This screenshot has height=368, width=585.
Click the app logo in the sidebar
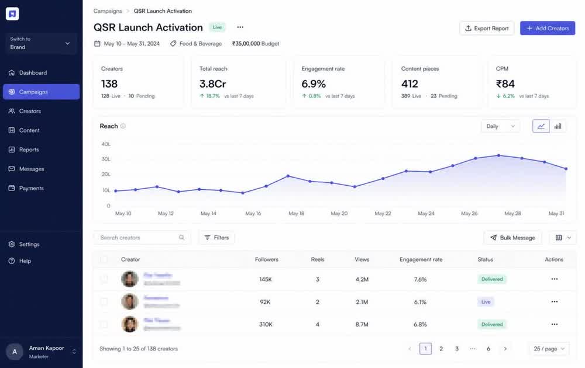coord(12,14)
